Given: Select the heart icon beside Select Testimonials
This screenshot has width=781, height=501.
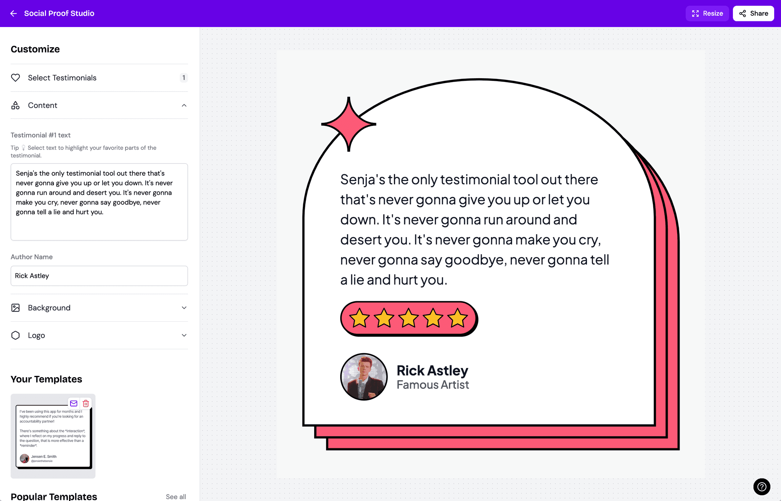Looking at the screenshot, I should point(15,78).
